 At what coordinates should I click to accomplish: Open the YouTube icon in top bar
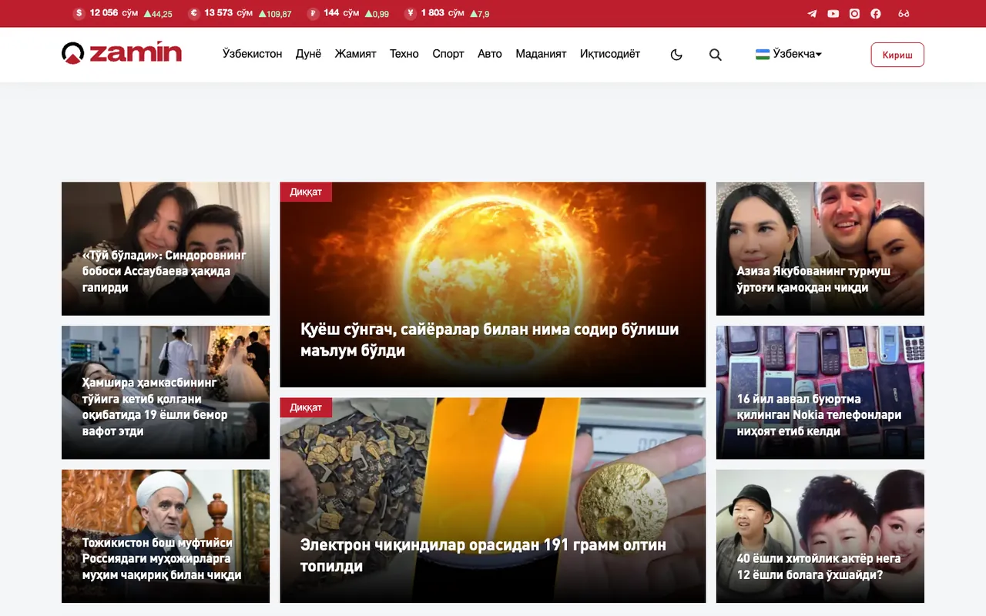833,13
